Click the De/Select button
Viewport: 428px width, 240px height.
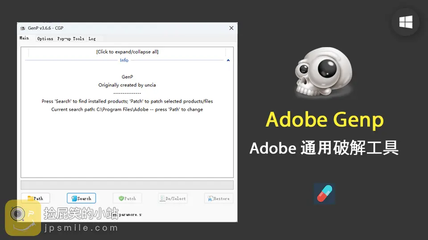click(173, 198)
